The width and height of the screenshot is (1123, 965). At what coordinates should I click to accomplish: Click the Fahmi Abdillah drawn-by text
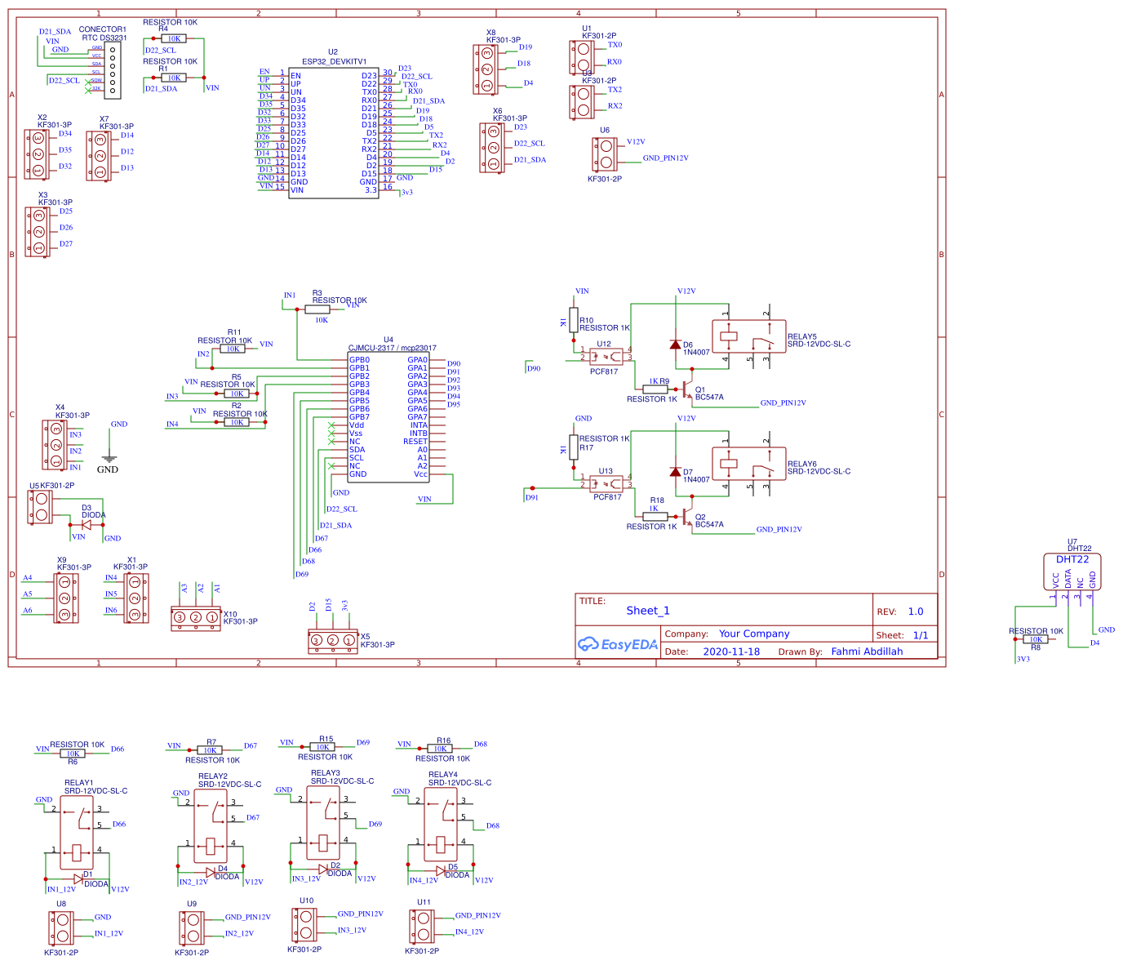tap(867, 651)
